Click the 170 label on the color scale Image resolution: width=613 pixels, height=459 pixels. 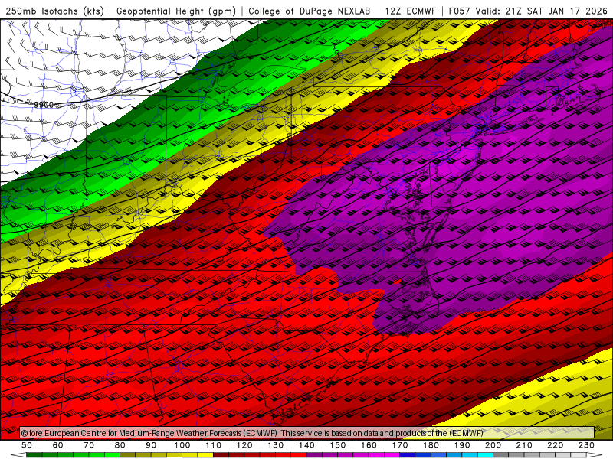pos(400,445)
